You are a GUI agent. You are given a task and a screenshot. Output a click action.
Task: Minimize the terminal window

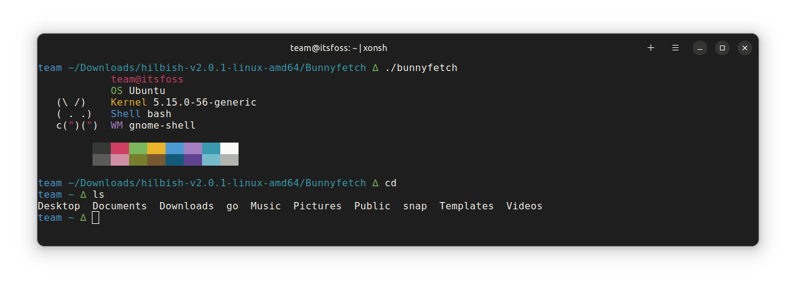tap(700, 47)
